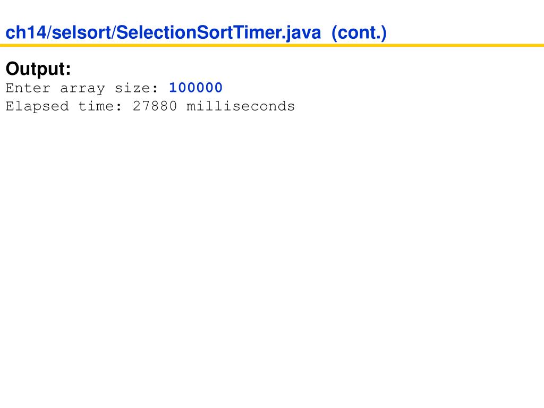This screenshot has width=544, height=408.
Task: Click 'size:' in the prompt line
Action: click(x=137, y=88)
